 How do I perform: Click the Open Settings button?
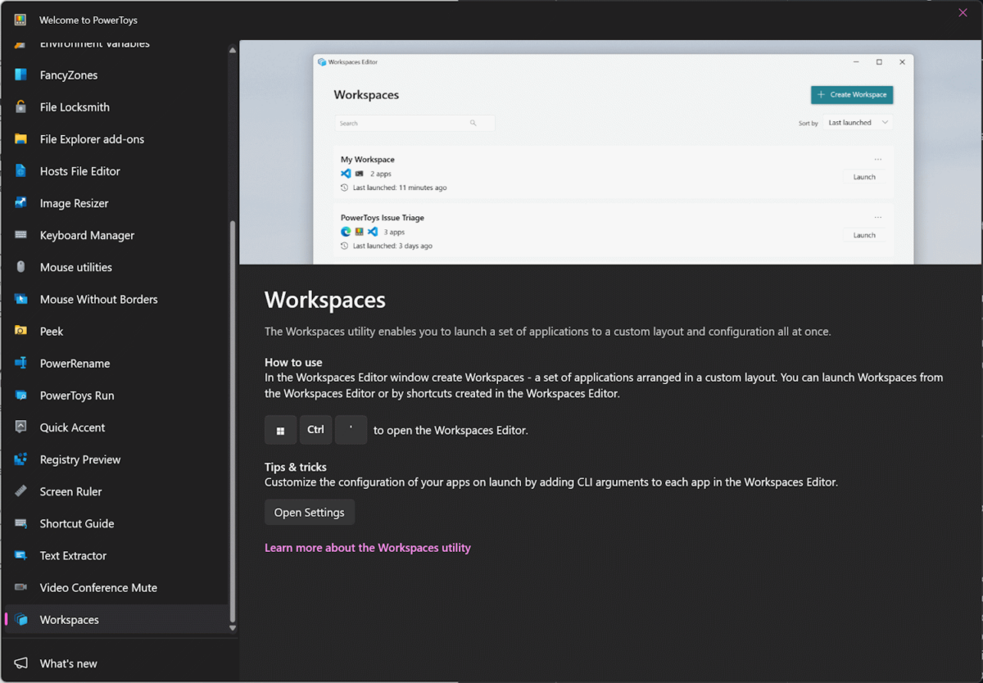[309, 511]
